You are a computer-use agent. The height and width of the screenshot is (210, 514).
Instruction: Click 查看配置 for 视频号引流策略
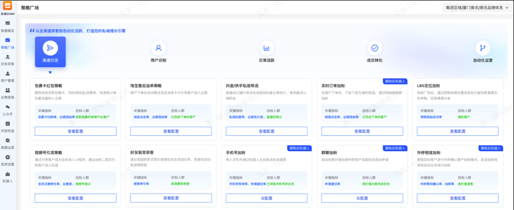[x=75, y=198]
